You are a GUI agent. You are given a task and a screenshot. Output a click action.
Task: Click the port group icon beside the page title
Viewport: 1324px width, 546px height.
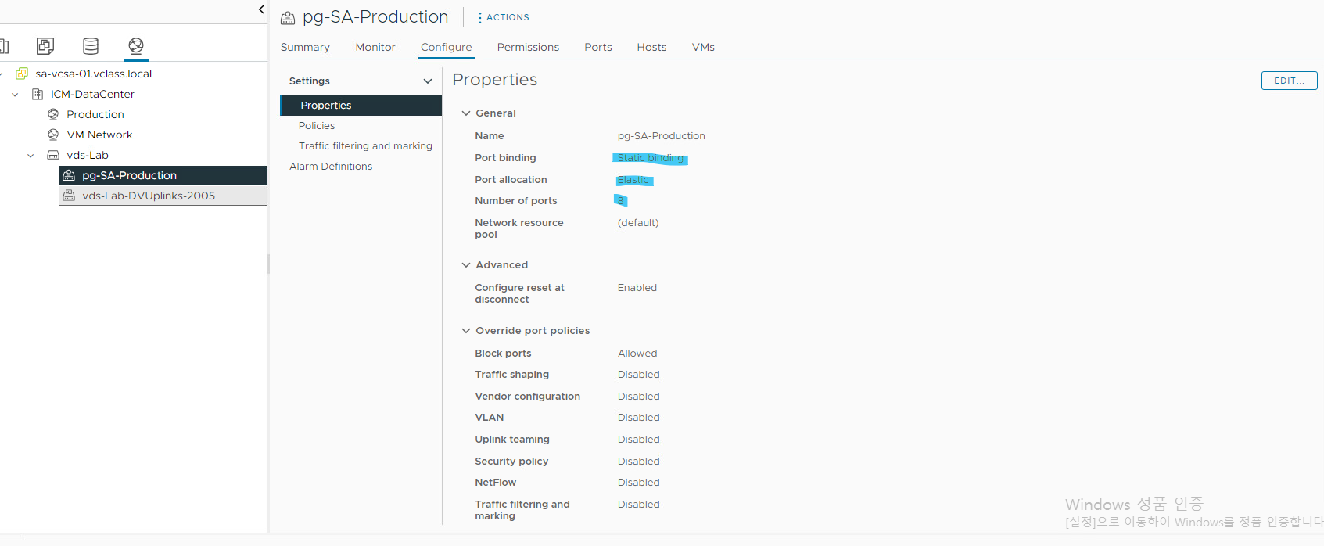(x=288, y=17)
